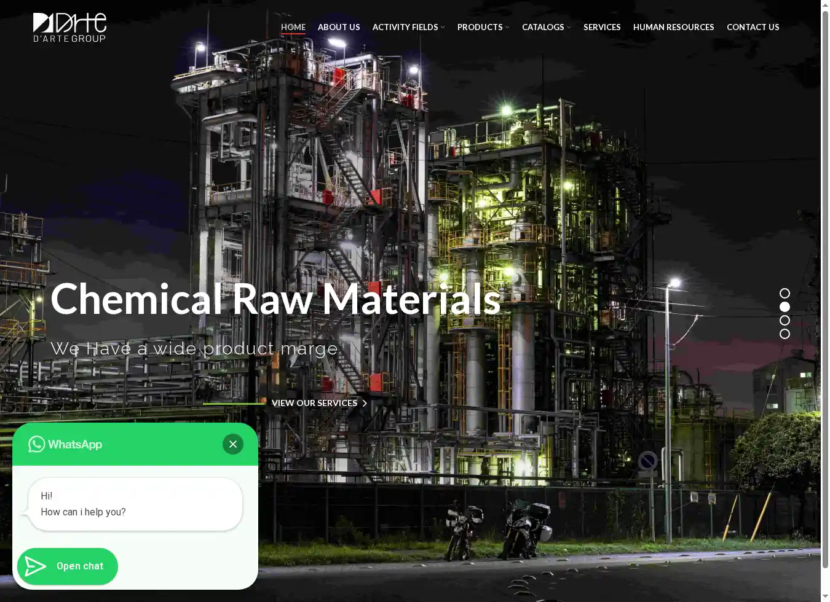Click the D'Arte Group logo

click(x=69, y=28)
